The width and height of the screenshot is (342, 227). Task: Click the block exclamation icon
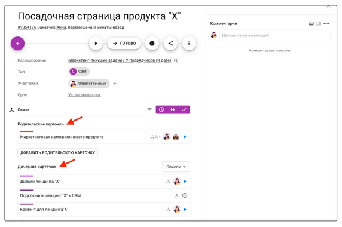(x=152, y=44)
